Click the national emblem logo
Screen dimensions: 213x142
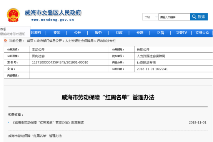click(13, 15)
